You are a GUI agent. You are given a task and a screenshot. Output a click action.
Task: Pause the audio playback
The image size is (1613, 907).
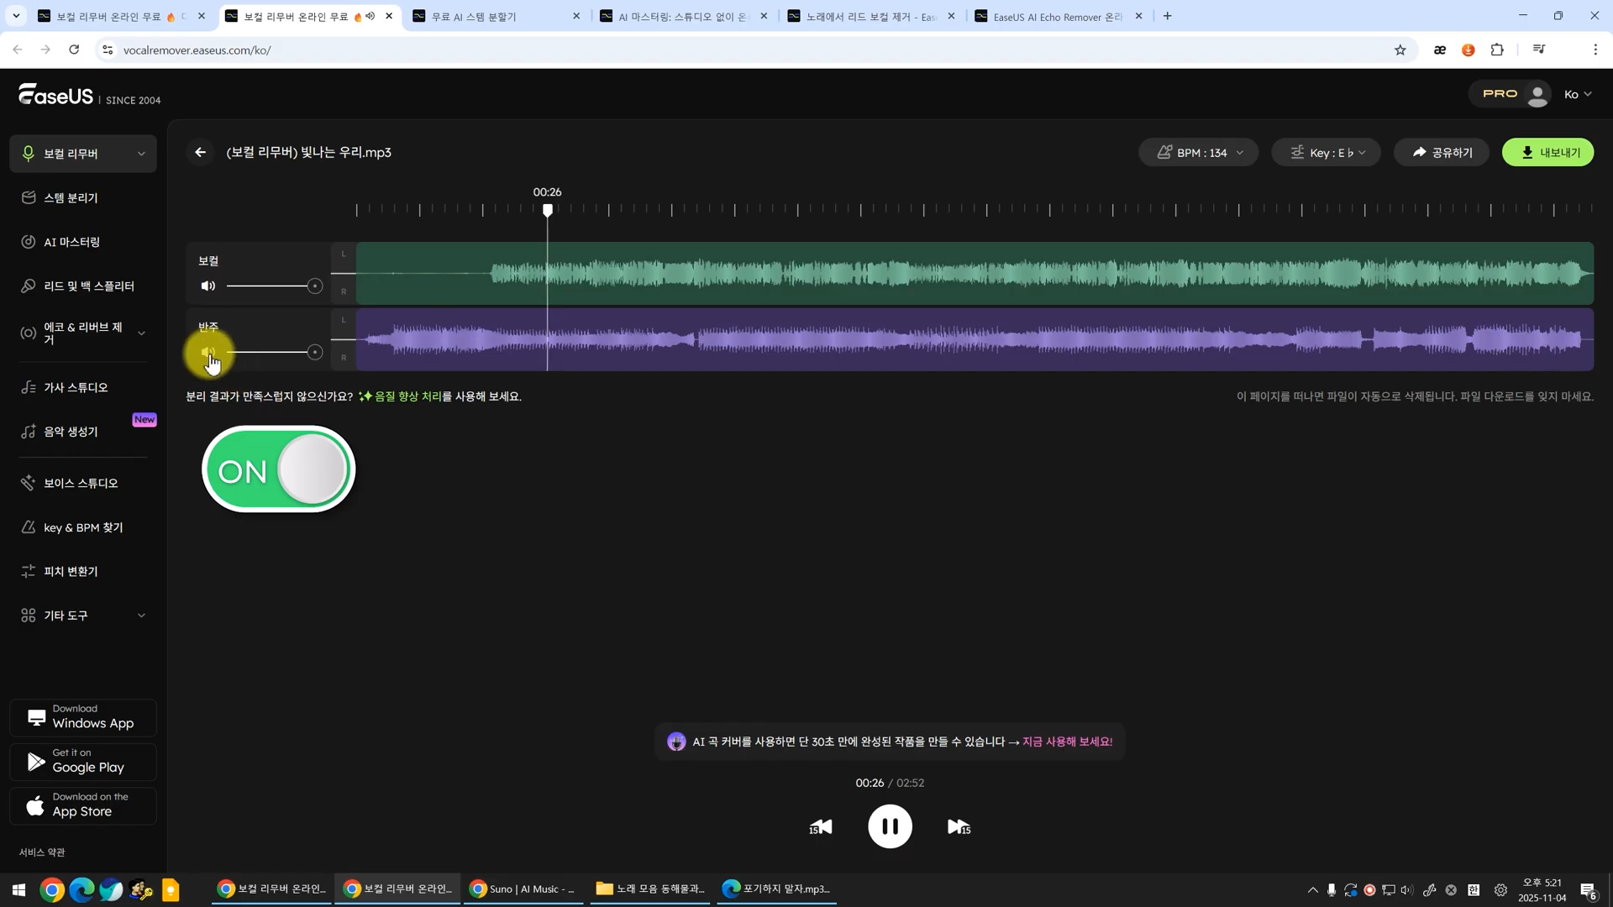click(890, 826)
